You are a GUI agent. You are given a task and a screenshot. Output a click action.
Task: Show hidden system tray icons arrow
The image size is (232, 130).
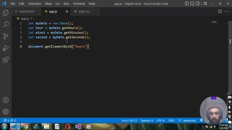pyautogui.click(x=203, y=127)
